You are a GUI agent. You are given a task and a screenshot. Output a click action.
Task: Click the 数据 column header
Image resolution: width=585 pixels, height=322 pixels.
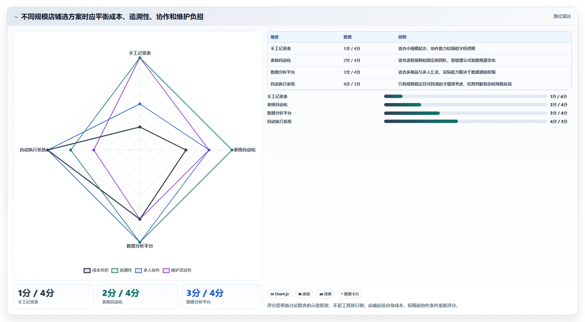348,37
